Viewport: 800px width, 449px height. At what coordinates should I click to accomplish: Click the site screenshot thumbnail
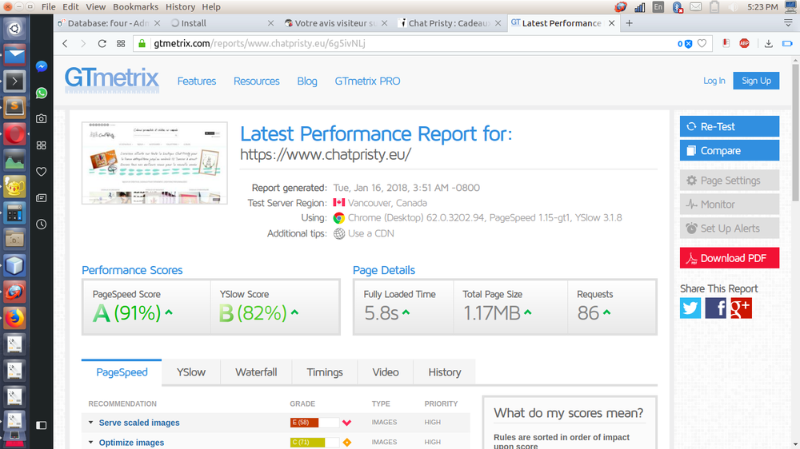coord(154,162)
